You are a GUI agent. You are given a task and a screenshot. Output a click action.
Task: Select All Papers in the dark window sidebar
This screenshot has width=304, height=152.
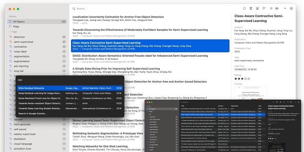(x=162, y=109)
